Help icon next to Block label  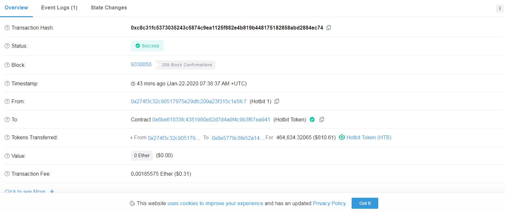coord(7,65)
